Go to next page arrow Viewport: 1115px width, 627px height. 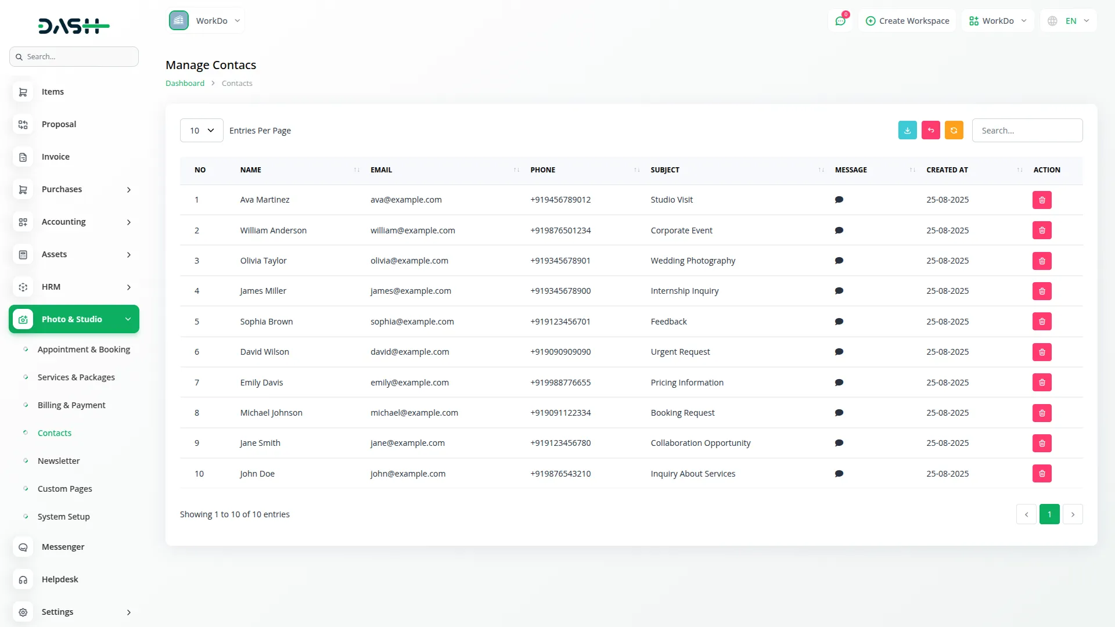pos(1073,514)
